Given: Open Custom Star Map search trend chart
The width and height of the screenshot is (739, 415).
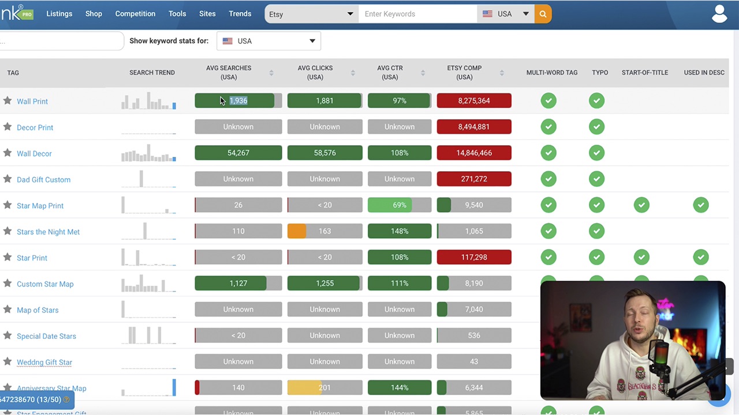Looking at the screenshot, I should (149, 284).
